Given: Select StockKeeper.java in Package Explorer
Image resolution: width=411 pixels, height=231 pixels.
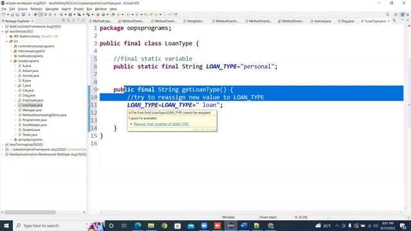Looking at the screenshot, I should point(34,125).
